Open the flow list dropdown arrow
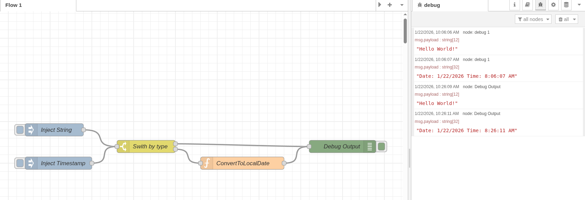The image size is (585, 200). pos(402,5)
